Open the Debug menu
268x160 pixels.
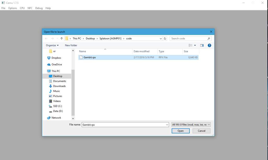pyautogui.click(x=39, y=8)
